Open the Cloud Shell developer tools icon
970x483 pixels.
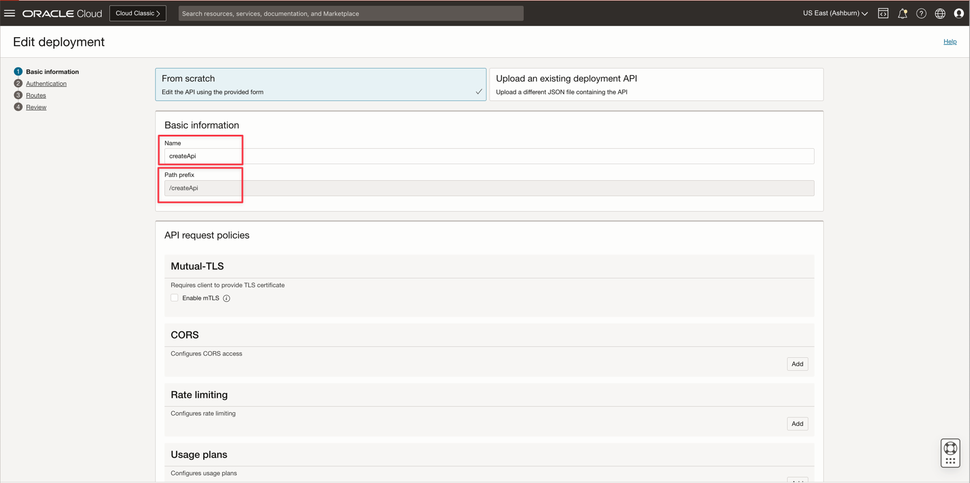click(x=883, y=13)
